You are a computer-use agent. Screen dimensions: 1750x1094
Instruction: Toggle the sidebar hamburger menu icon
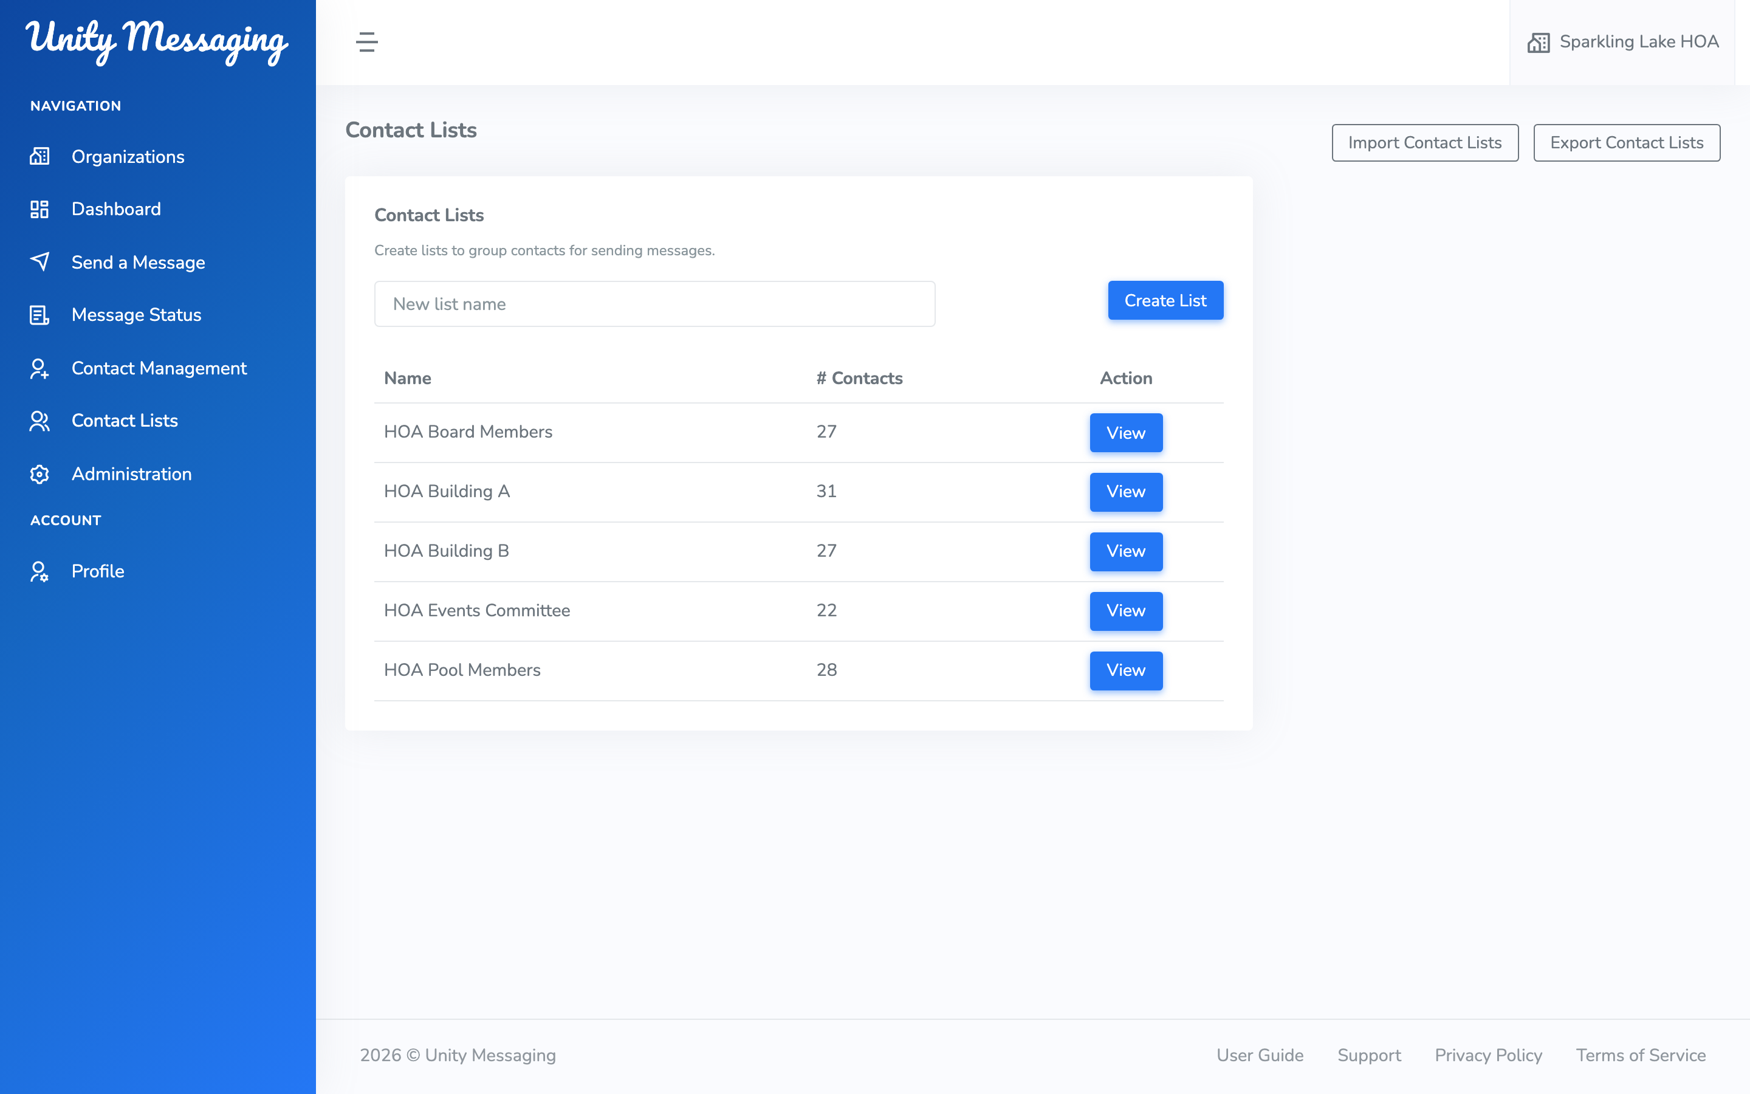point(366,42)
